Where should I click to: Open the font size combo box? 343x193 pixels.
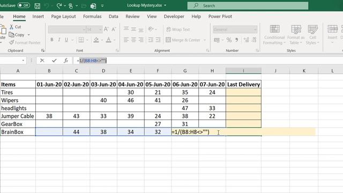[94, 29]
